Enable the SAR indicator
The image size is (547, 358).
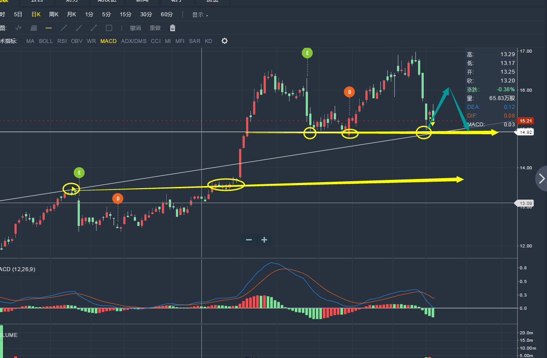pyautogui.click(x=194, y=41)
